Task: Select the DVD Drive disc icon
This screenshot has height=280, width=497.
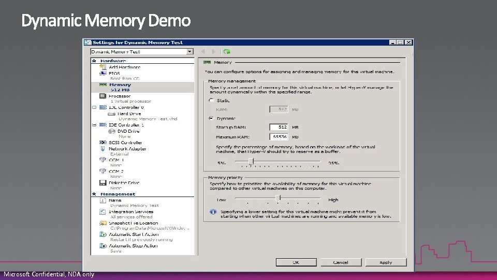Action: [112, 131]
